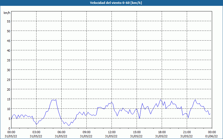Select the '45' y-axis tick label
The image size is (223, 139).
[x=9, y=41]
